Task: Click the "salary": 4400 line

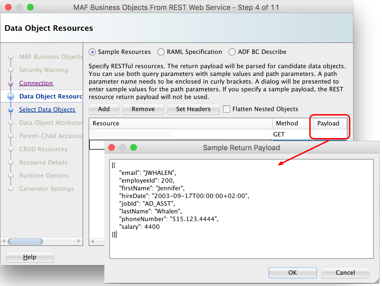Action: 139,227
